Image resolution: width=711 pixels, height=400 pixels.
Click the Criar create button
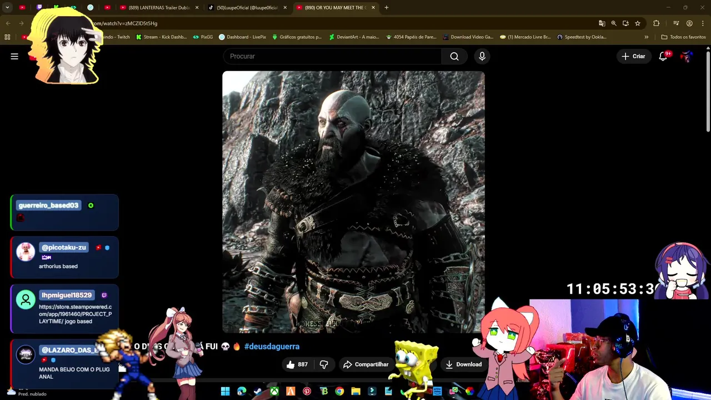coord(633,56)
